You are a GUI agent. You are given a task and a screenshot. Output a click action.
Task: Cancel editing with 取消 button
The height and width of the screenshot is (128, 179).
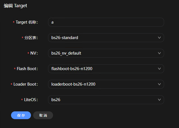43,115
